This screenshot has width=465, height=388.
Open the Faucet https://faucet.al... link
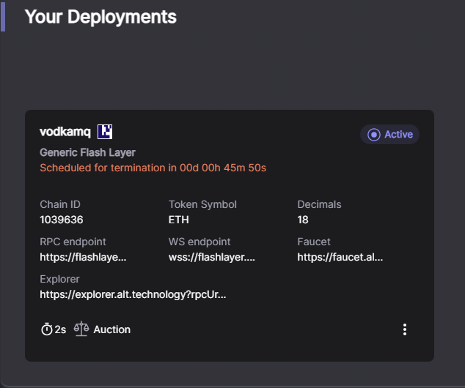(340, 257)
